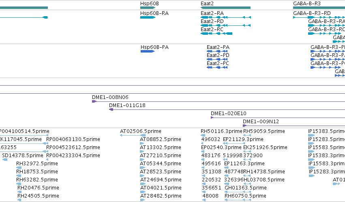
Task: Click the GABA-B-R3-RD transcript glyph
Action: (x=319, y=17)
